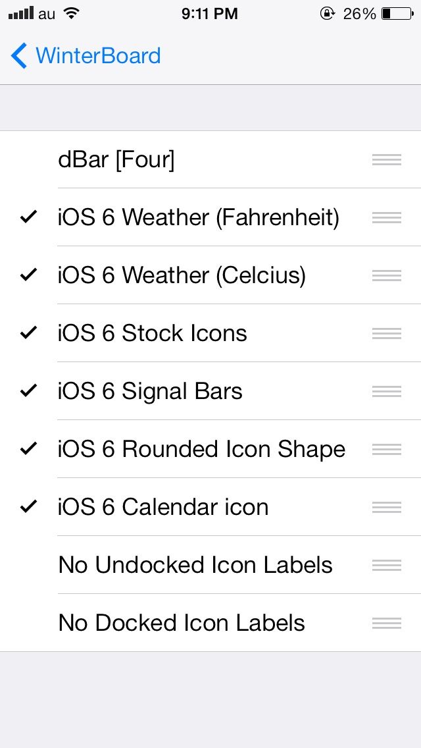Go back to WinterBoard
421x748 pixels.
coord(97,56)
